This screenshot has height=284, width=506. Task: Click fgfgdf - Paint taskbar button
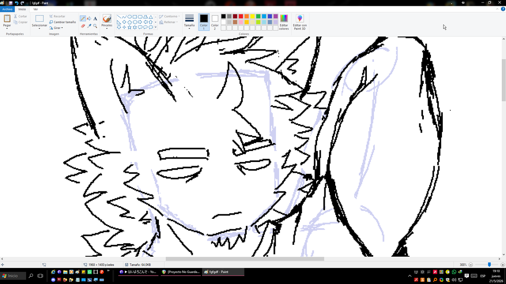(223, 272)
